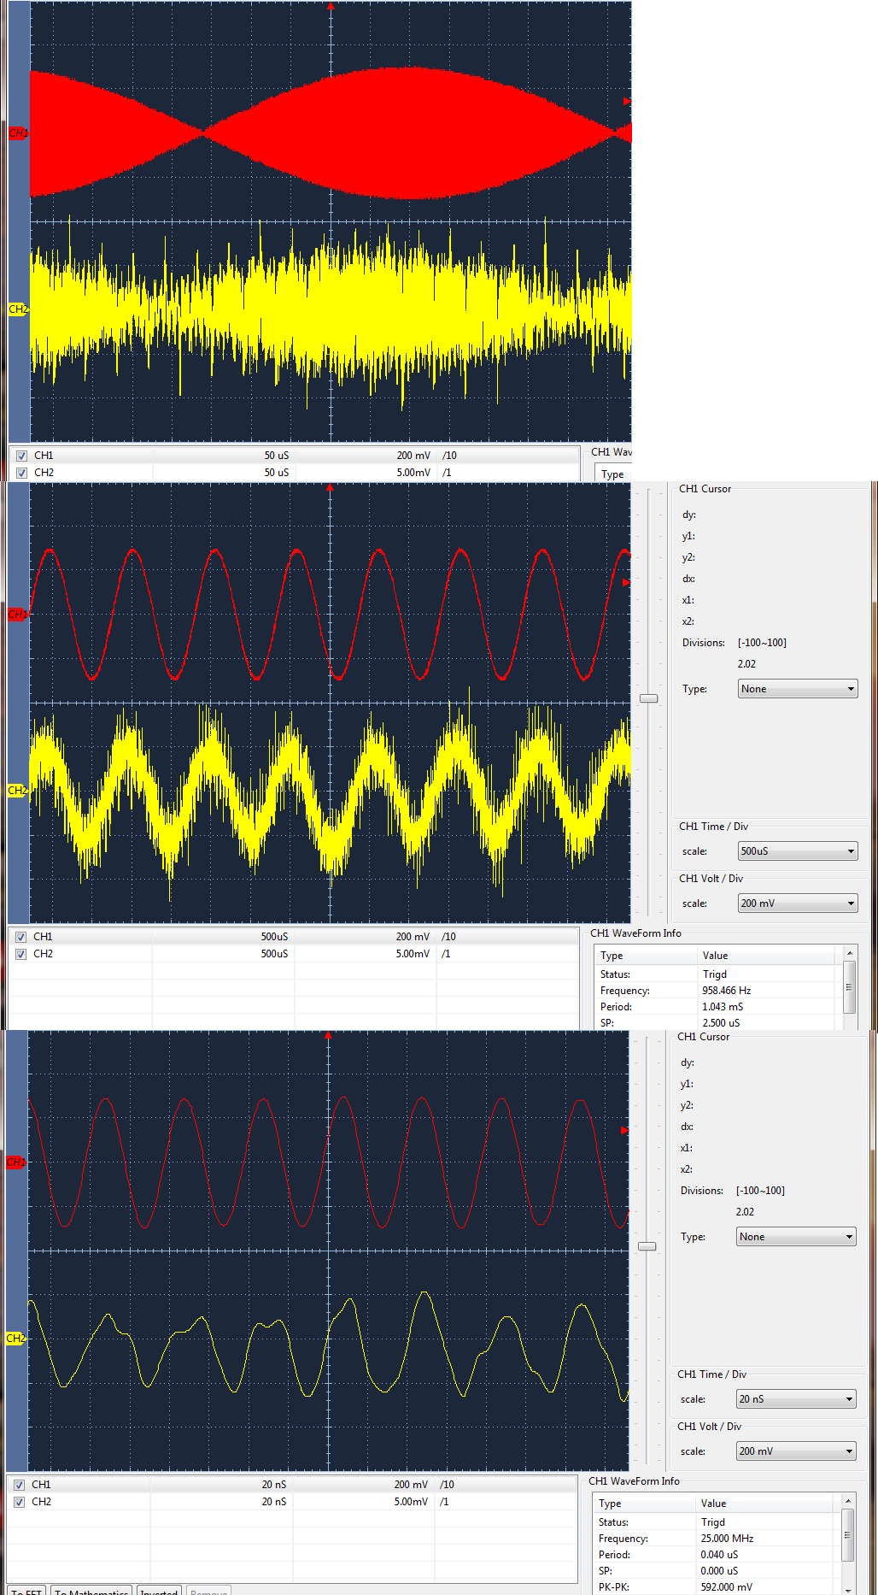The image size is (878, 1595).
Task: Click the Type column header in the 25.000 MHz table
Action: 644,1504
